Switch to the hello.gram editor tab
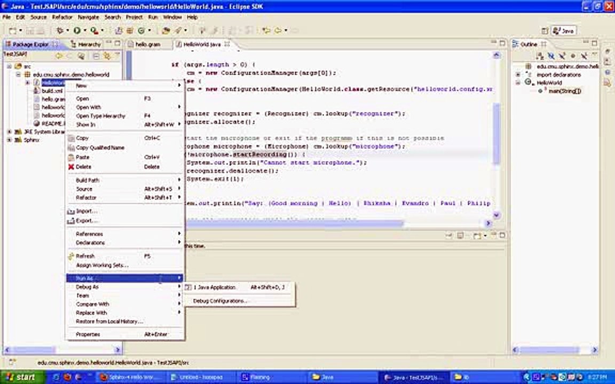This screenshot has height=384, width=615. (148, 44)
